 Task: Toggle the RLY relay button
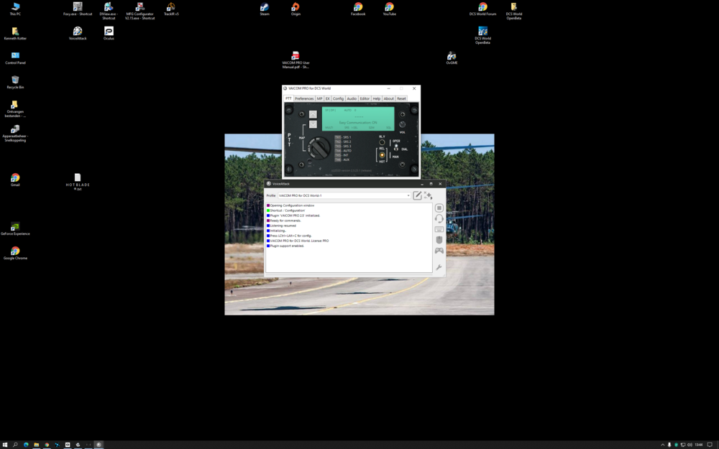pyautogui.click(x=382, y=142)
